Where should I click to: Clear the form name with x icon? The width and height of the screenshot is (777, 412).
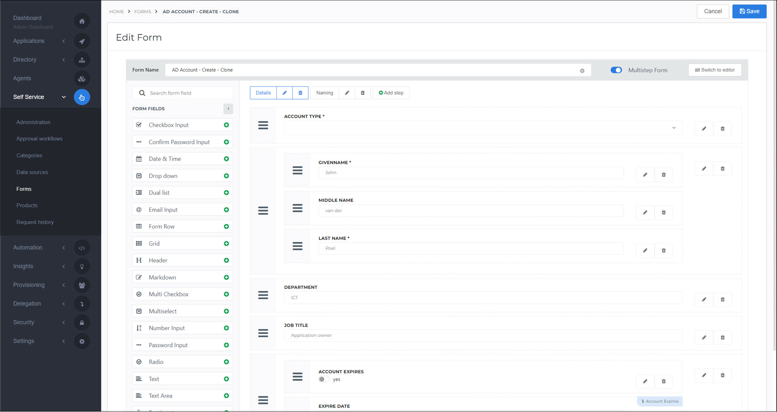[x=582, y=71]
